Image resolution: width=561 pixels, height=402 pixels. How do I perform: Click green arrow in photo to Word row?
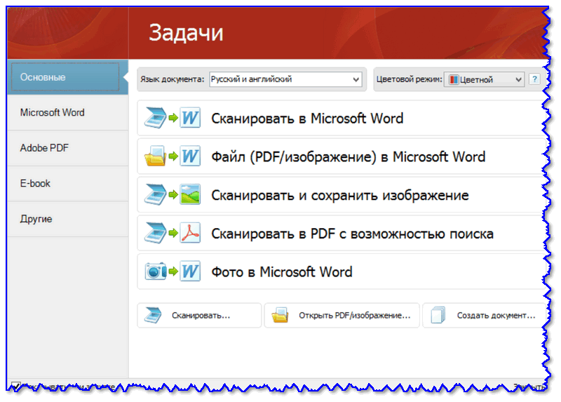tap(173, 271)
